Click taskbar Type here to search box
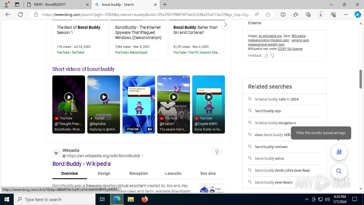The height and width of the screenshot is (205, 364). [x=55, y=199]
